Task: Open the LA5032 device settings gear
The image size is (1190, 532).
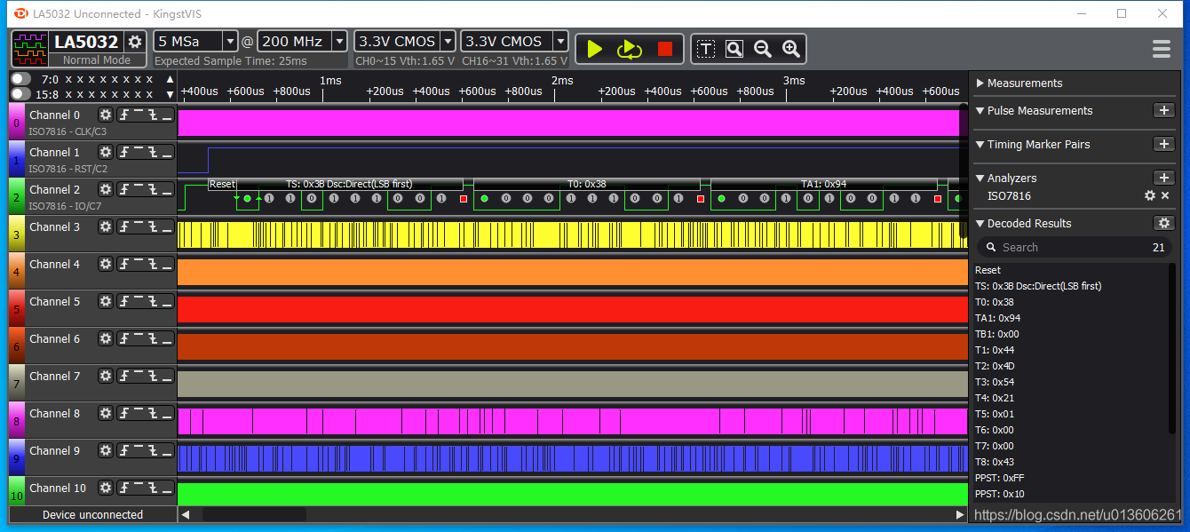Action: tap(135, 42)
